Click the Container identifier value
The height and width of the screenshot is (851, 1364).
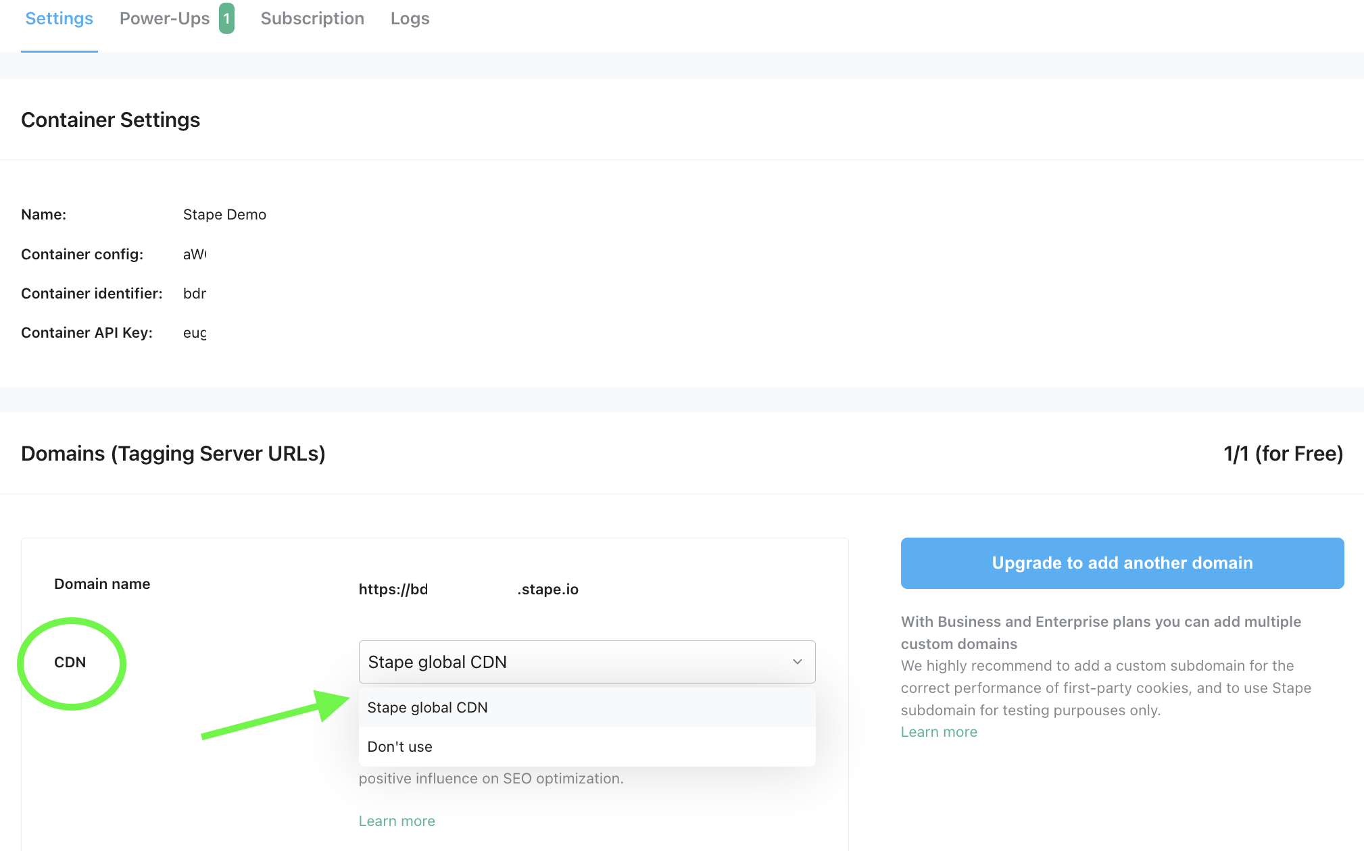(195, 294)
